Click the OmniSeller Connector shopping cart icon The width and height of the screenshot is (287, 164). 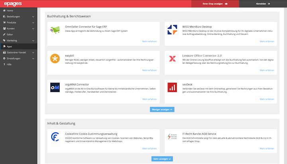pyautogui.click(x=55, y=30)
